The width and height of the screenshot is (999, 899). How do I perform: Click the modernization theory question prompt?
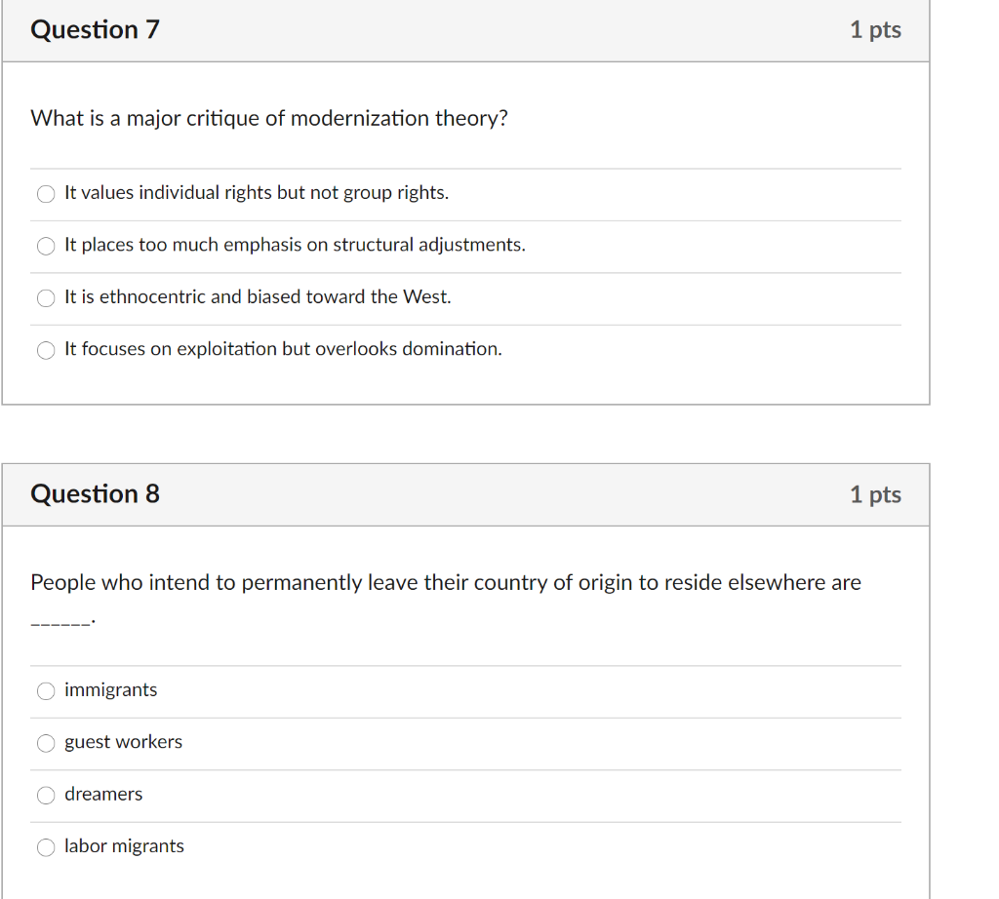point(269,118)
